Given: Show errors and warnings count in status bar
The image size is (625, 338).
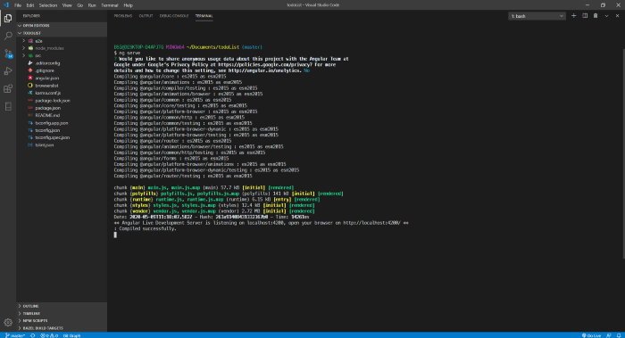Looking at the screenshot, I should [x=49, y=335].
